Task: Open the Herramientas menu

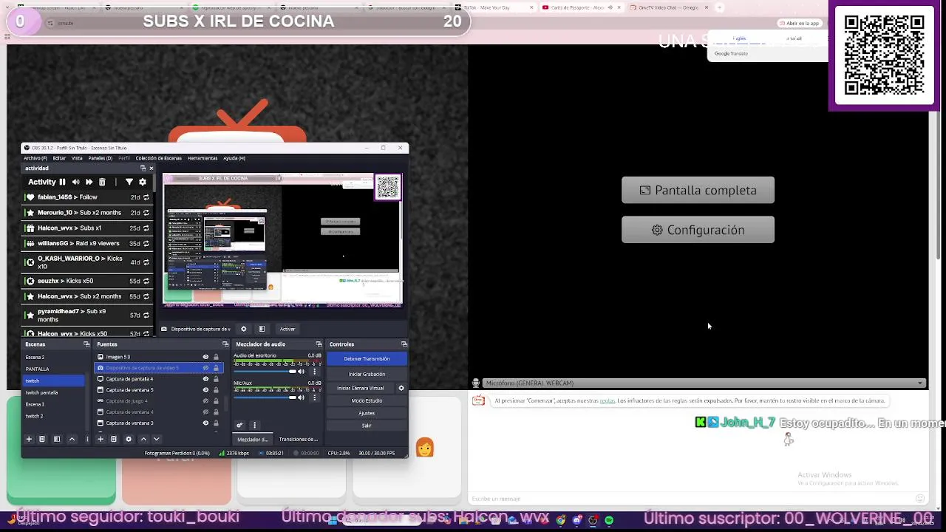Action: [202, 158]
